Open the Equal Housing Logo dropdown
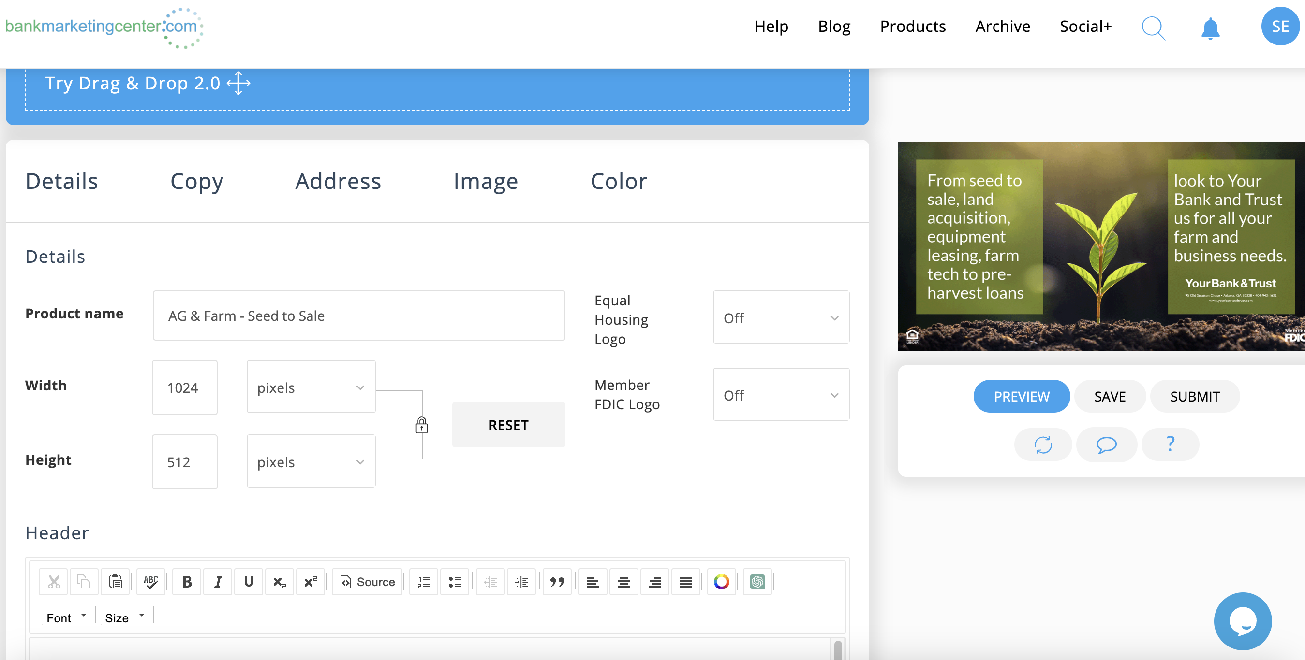Screen dimensions: 1305x660 (781, 318)
